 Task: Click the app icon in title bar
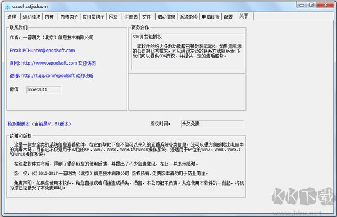8,7
